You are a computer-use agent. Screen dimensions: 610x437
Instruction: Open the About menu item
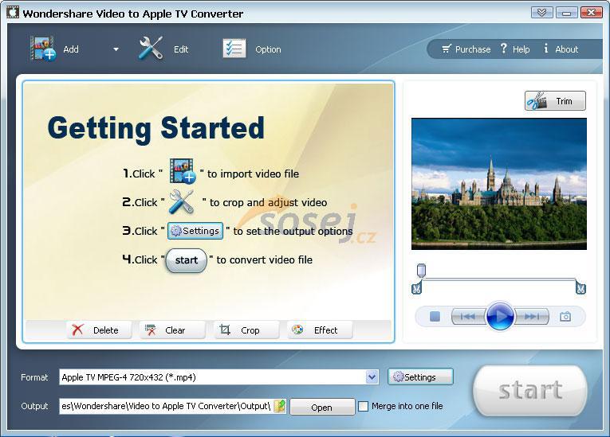click(561, 49)
